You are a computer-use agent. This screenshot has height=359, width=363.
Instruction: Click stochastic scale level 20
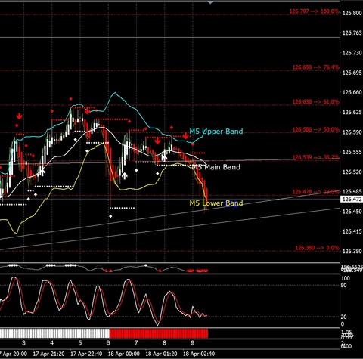[x=343, y=317]
